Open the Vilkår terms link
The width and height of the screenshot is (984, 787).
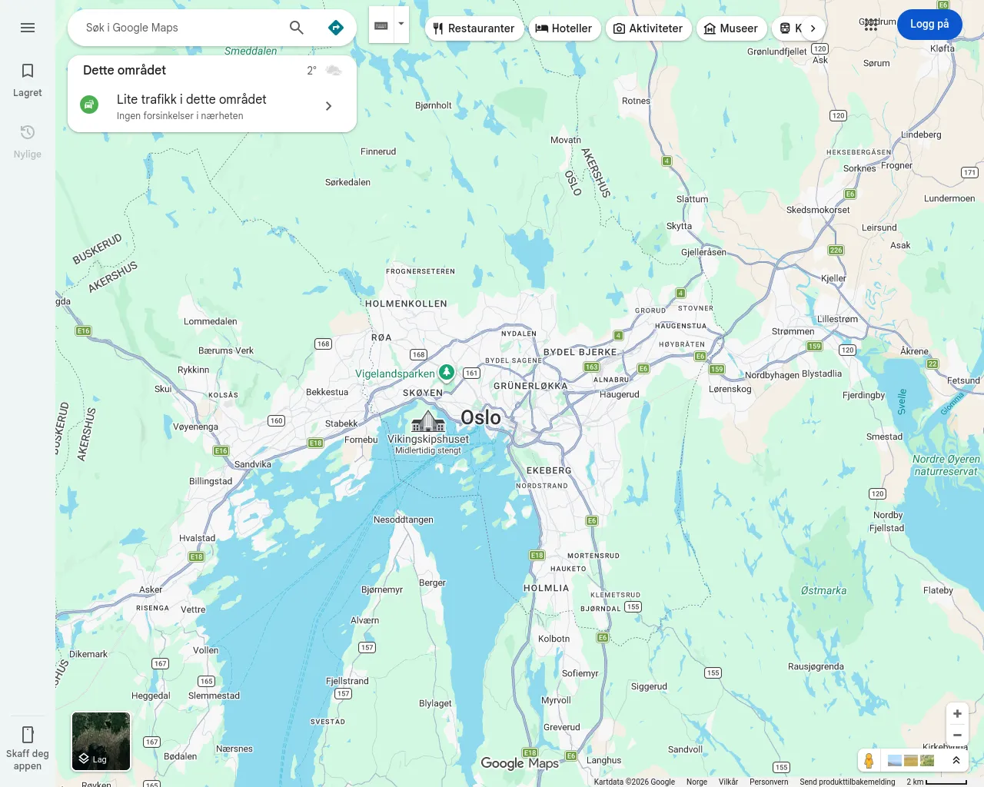728,782
